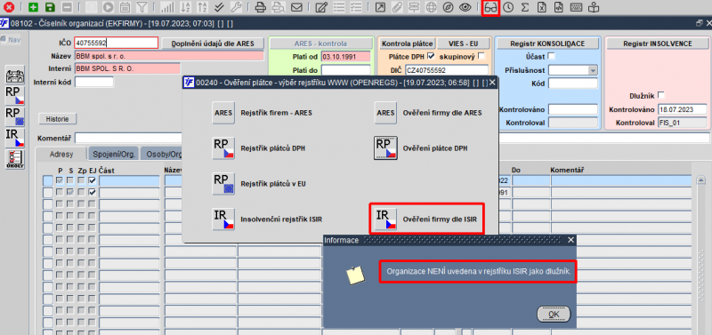Click the sigma sum toolbar icon
This screenshot has height=335, width=712.
pos(525,7)
